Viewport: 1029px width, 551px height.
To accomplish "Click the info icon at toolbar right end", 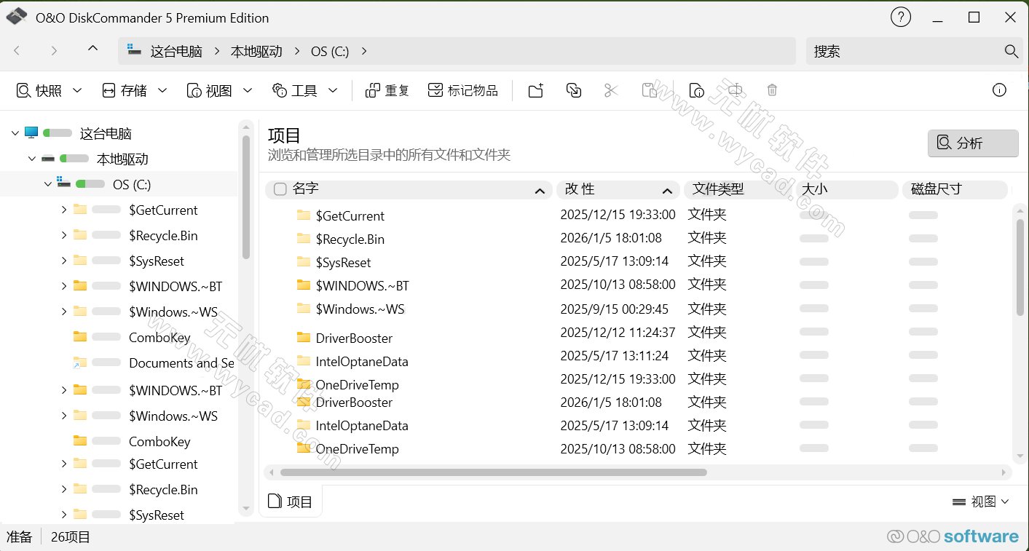I will coord(999,90).
